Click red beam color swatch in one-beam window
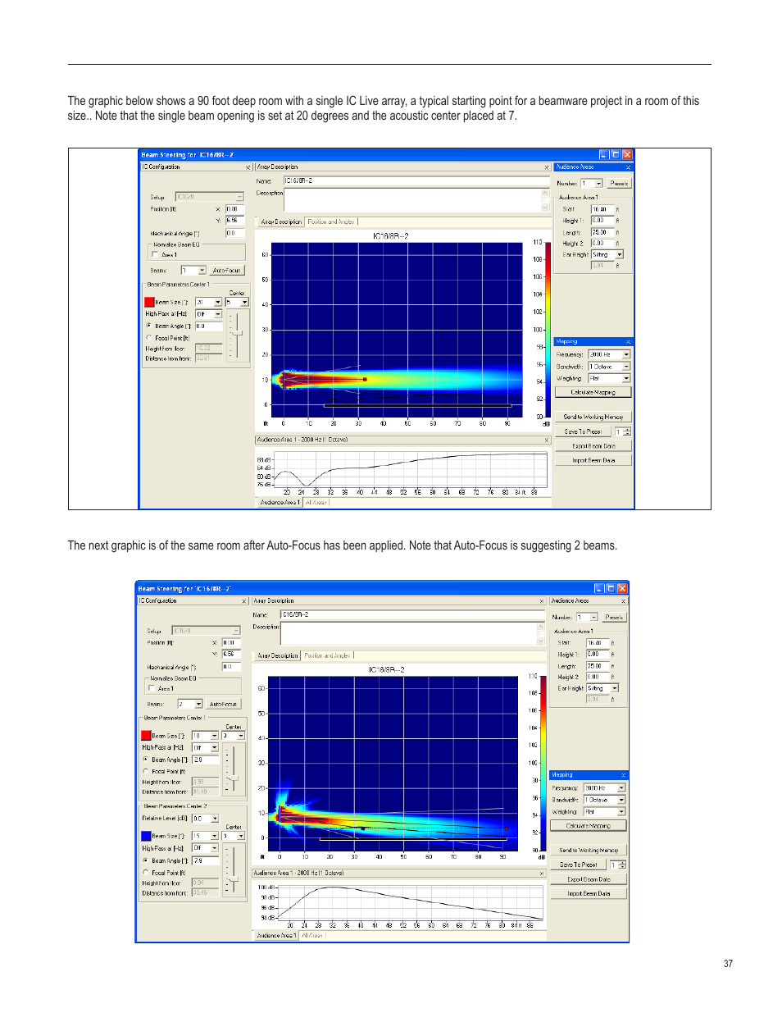The image size is (782, 1013). coord(149,303)
